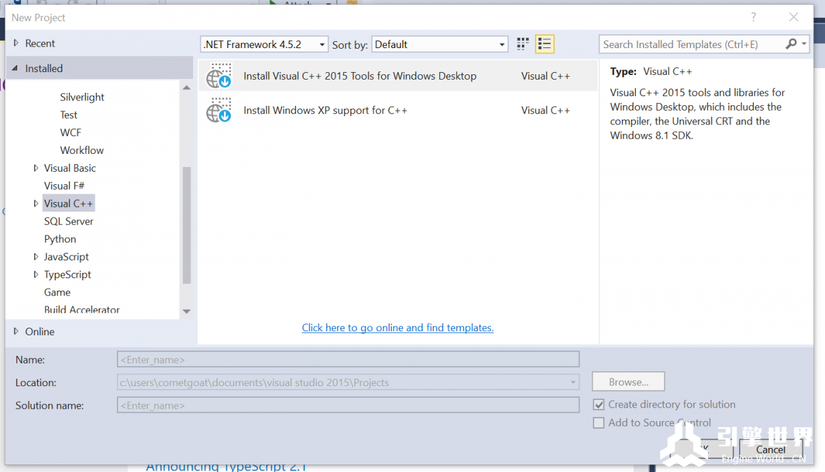Expand the Visual Basic tree node
The image size is (825, 472).
36,168
